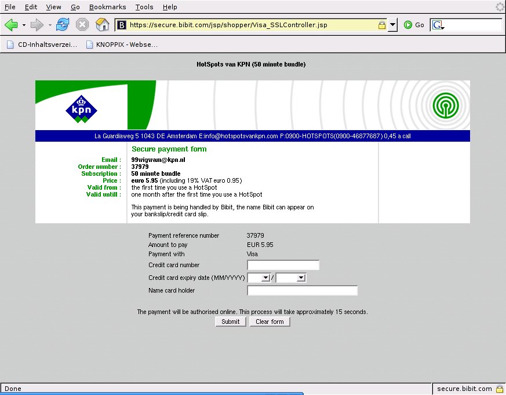Reload the current page

point(63,25)
